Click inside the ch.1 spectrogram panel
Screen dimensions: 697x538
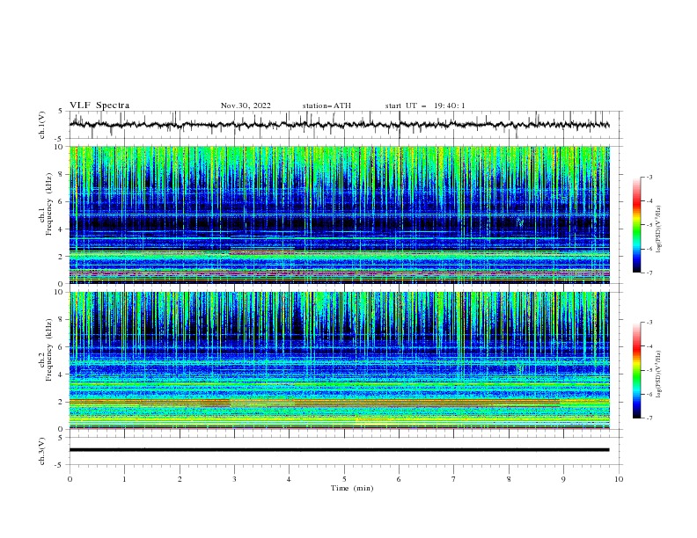click(x=339, y=214)
